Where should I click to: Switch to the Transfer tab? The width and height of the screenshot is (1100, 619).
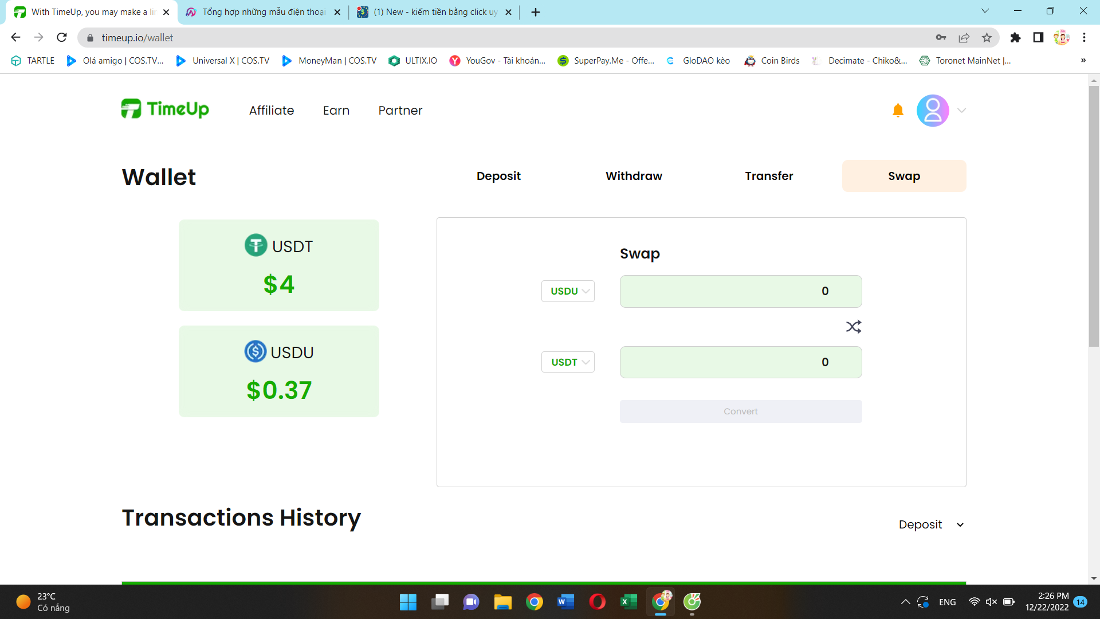coord(769,176)
